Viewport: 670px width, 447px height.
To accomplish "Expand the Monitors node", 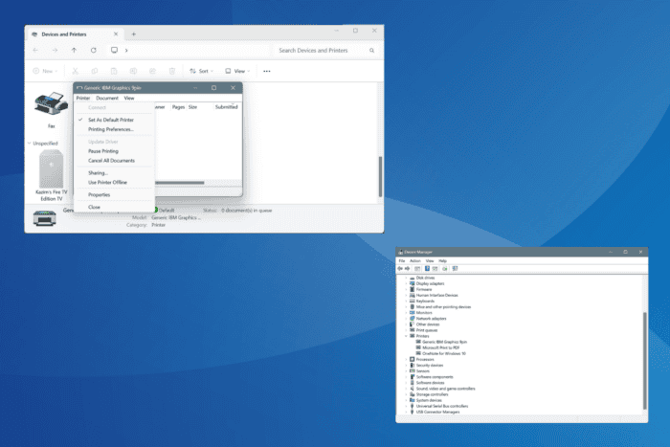I will tap(406, 313).
